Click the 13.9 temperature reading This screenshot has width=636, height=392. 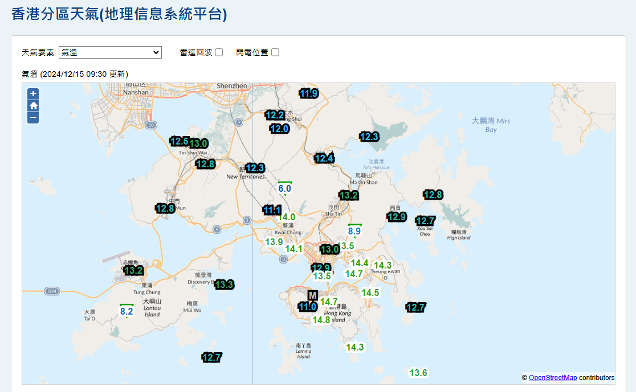click(x=274, y=242)
